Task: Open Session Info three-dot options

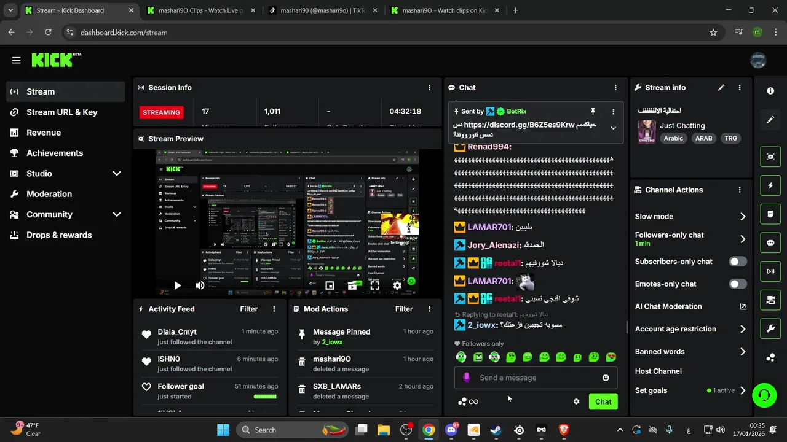Action: pos(429,88)
